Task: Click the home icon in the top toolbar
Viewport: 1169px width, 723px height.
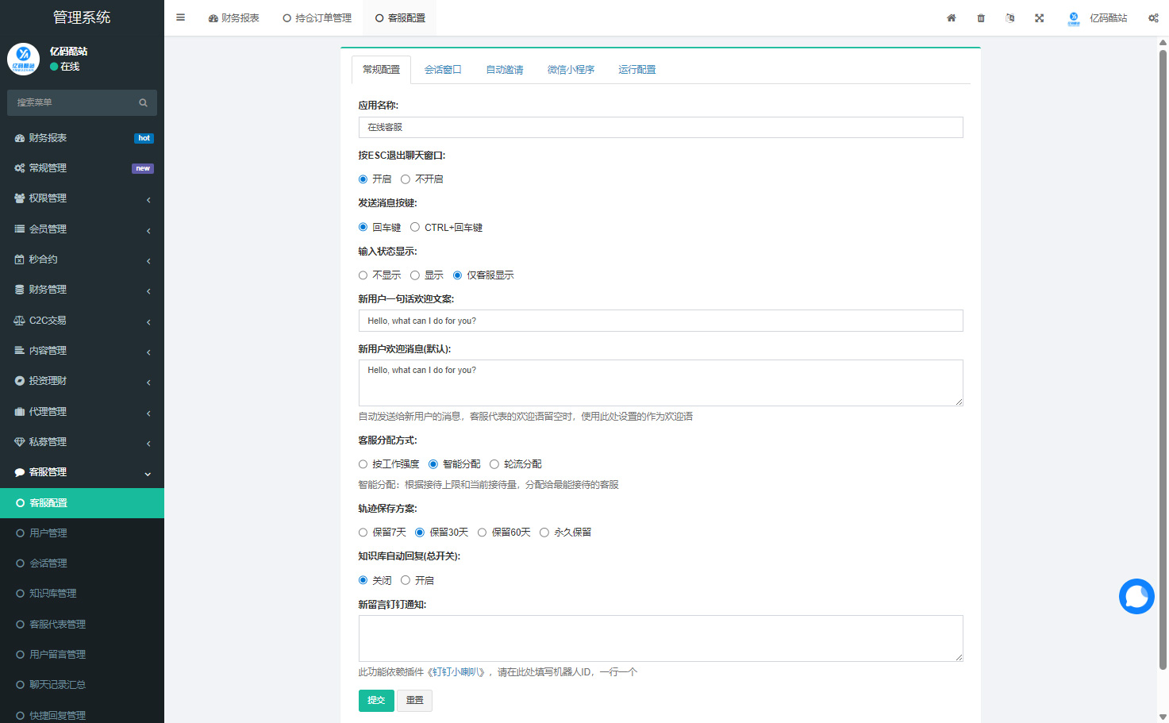Action: click(x=951, y=17)
